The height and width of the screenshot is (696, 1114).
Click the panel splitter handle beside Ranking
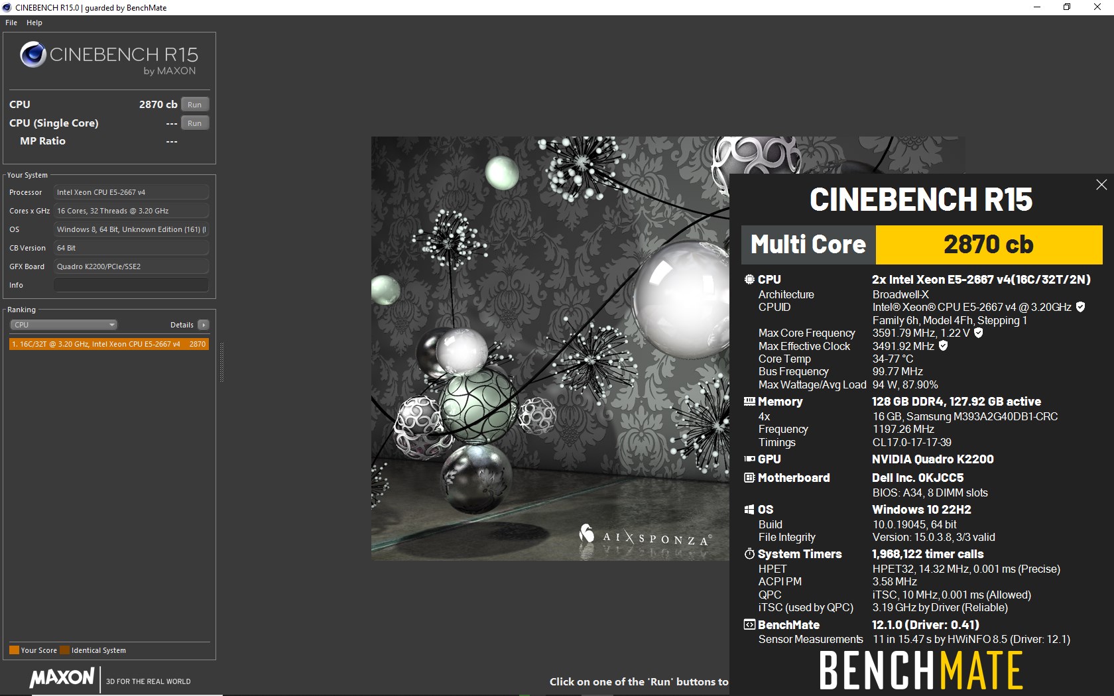221,362
